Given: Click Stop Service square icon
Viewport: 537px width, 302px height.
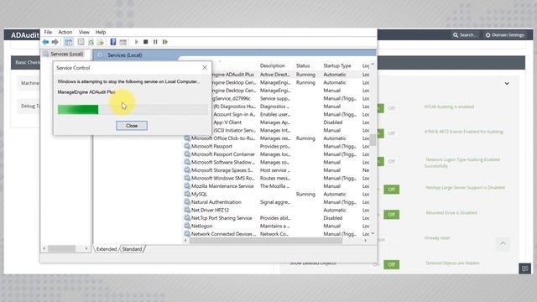Looking at the screenshot, I should tap(145, 42).
